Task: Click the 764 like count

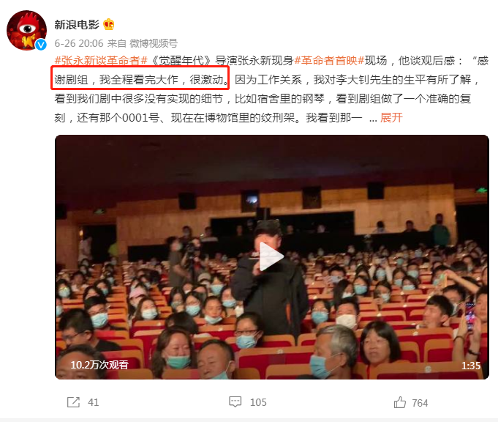Action: (x=420, y=403)
